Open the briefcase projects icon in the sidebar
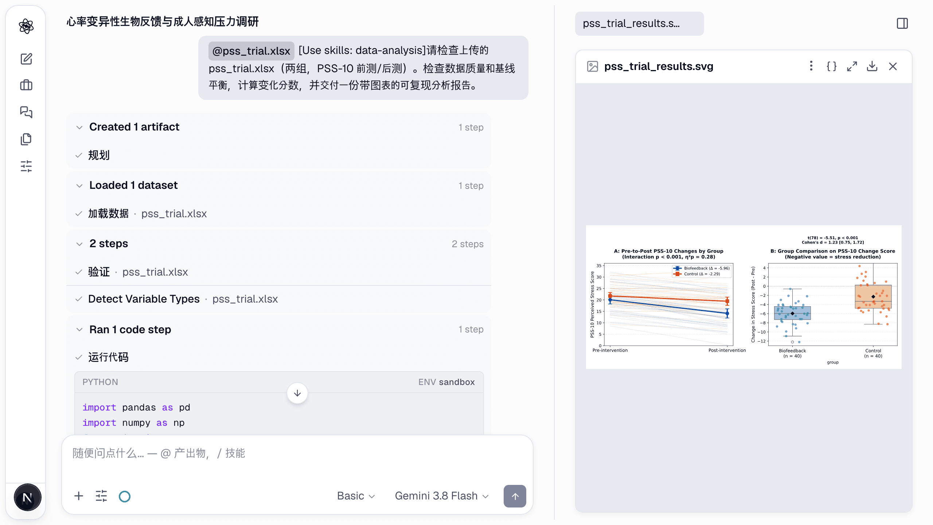The image size is (933, 525). [x=26, y=85]
